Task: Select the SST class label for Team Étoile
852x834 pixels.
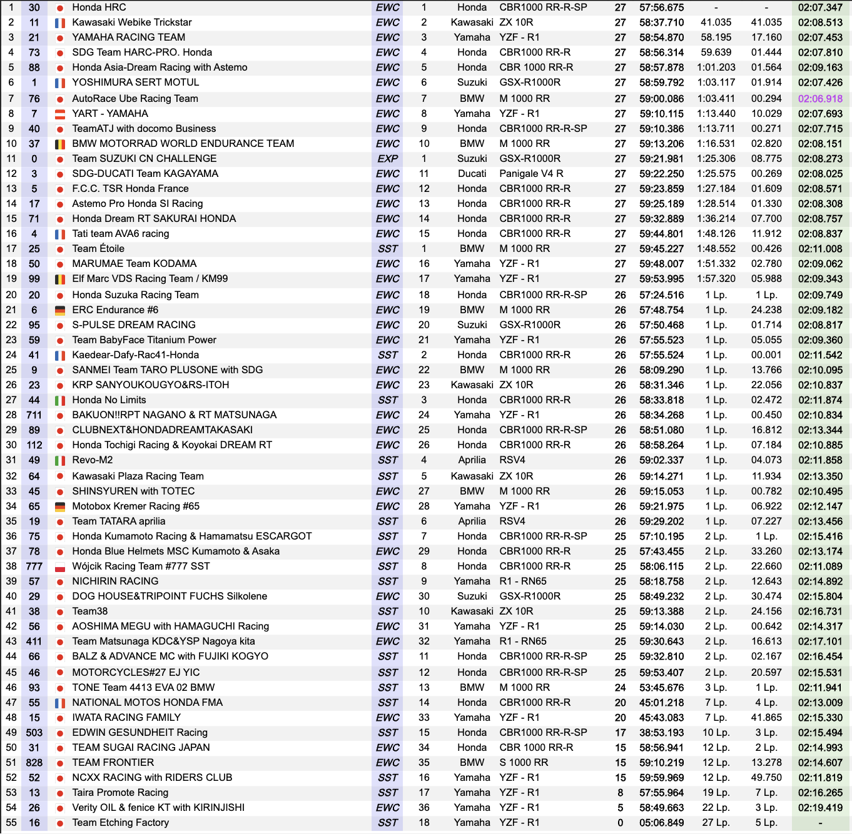Action: (x=387, y=249)
